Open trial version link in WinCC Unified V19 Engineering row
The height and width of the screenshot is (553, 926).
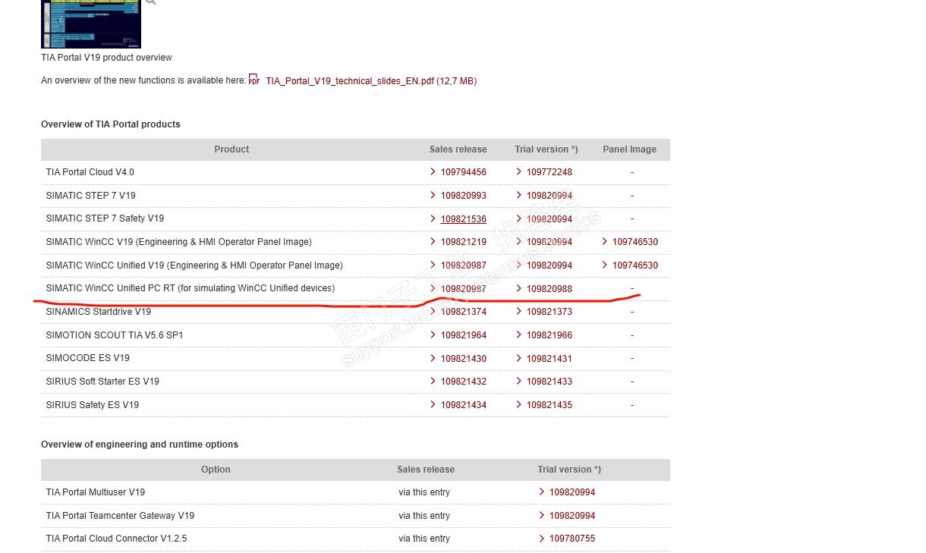[x=550, y=266]
